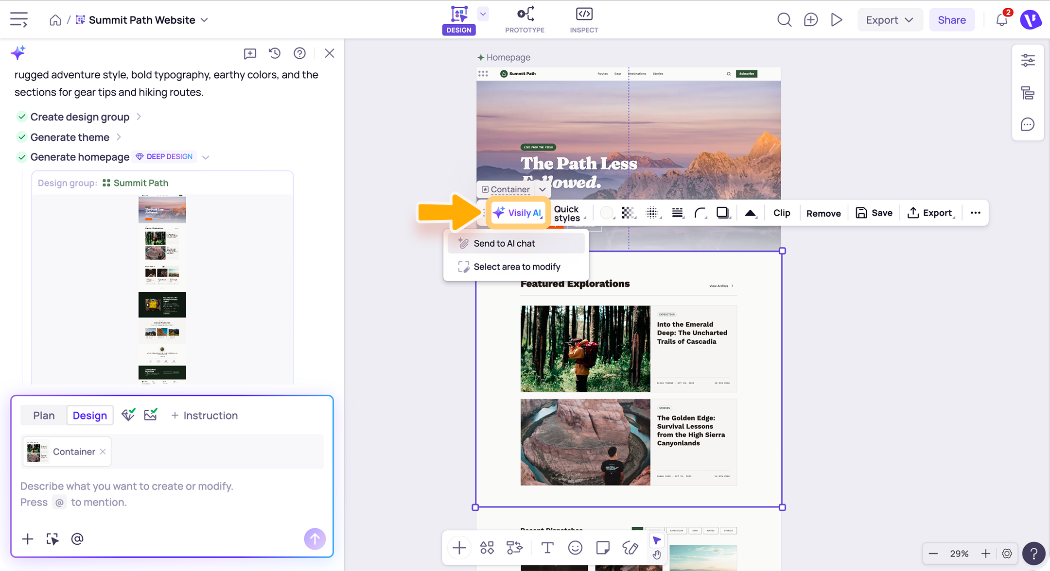
Task: Open the layer order triangle option
Action: pos(750,213)
